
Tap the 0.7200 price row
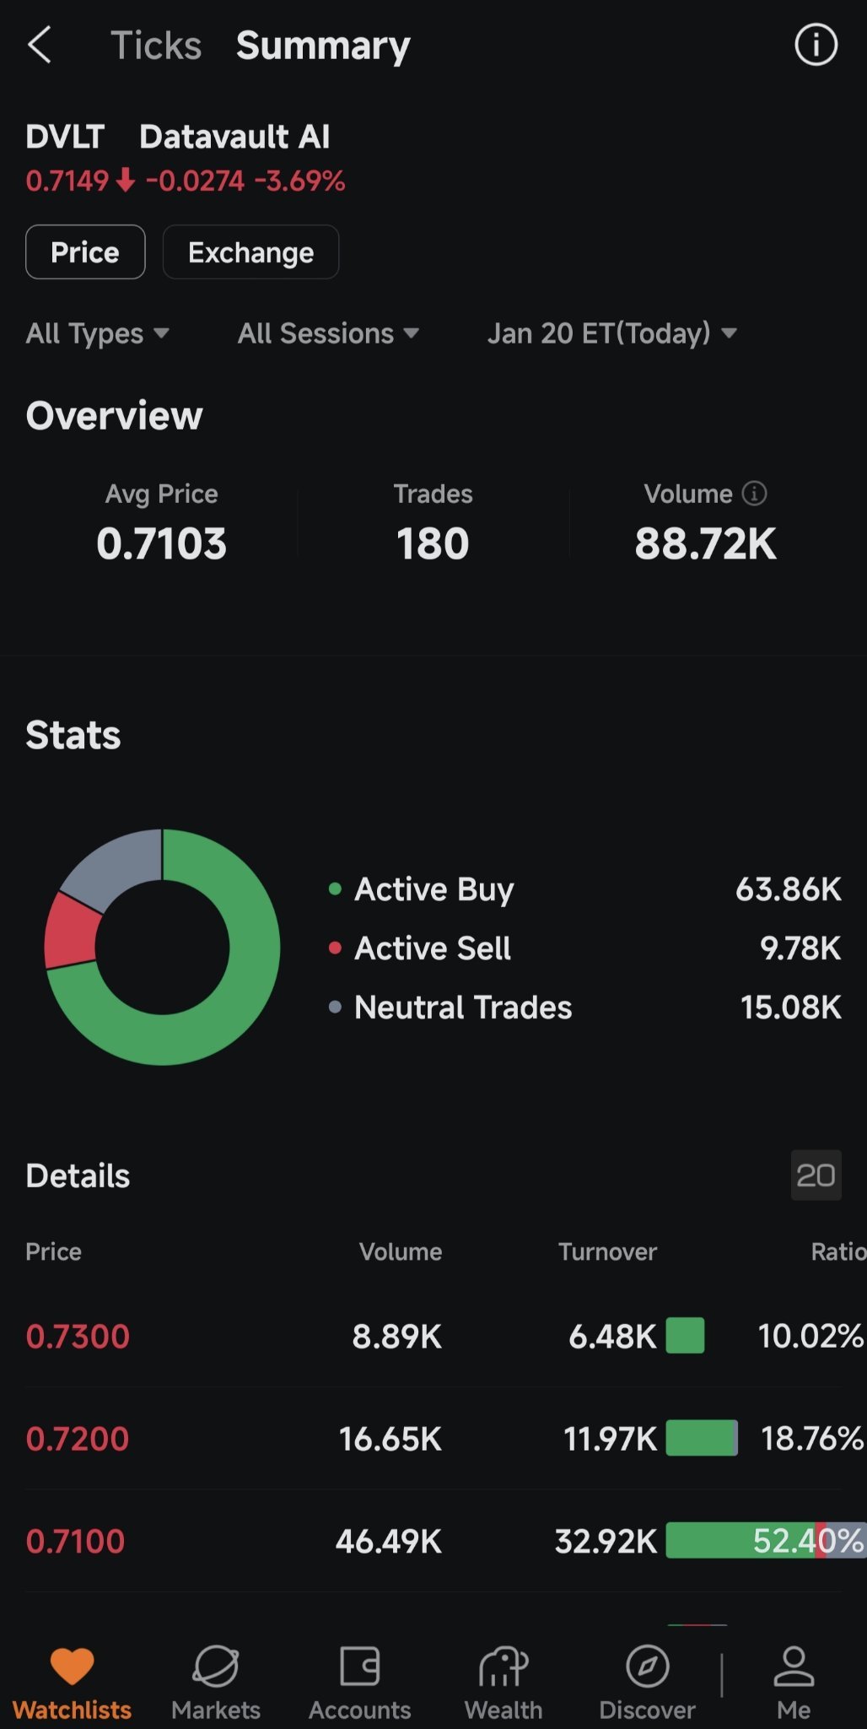click(x=433, y=1439)
